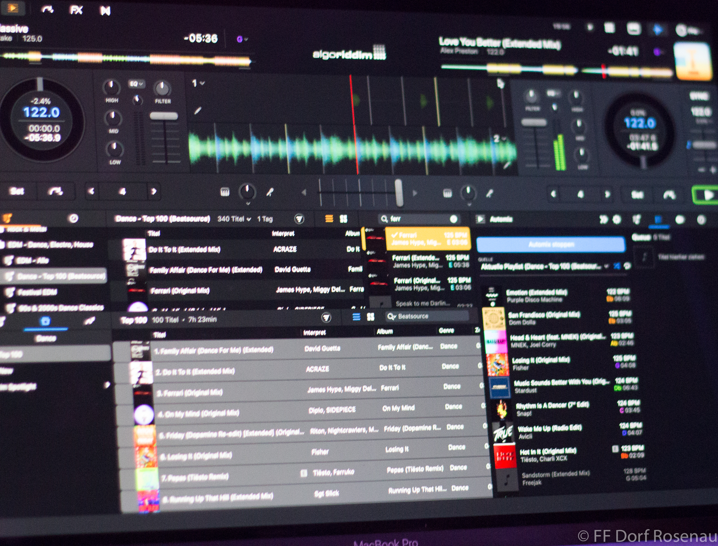Click the left microphone icon near crossfader

270,192
